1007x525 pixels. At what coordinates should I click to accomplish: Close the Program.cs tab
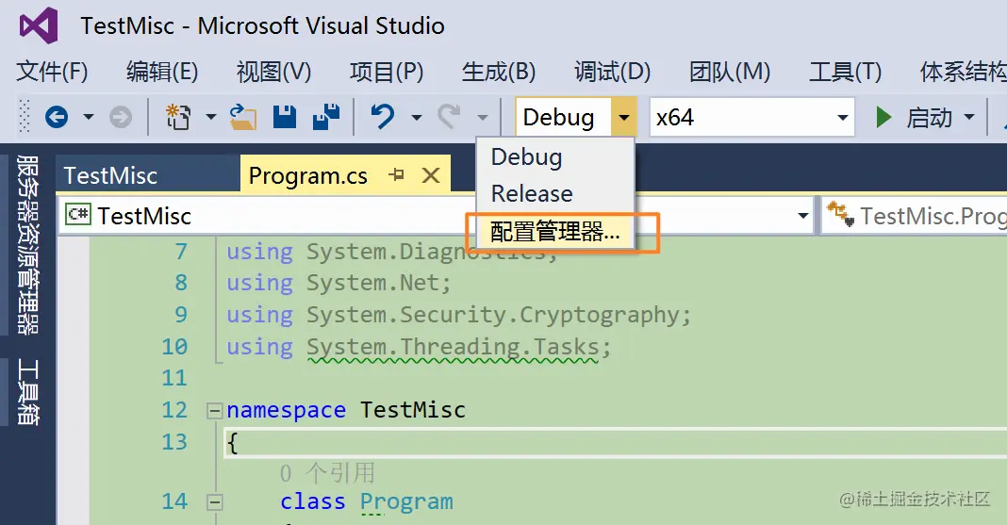[431, 175]
